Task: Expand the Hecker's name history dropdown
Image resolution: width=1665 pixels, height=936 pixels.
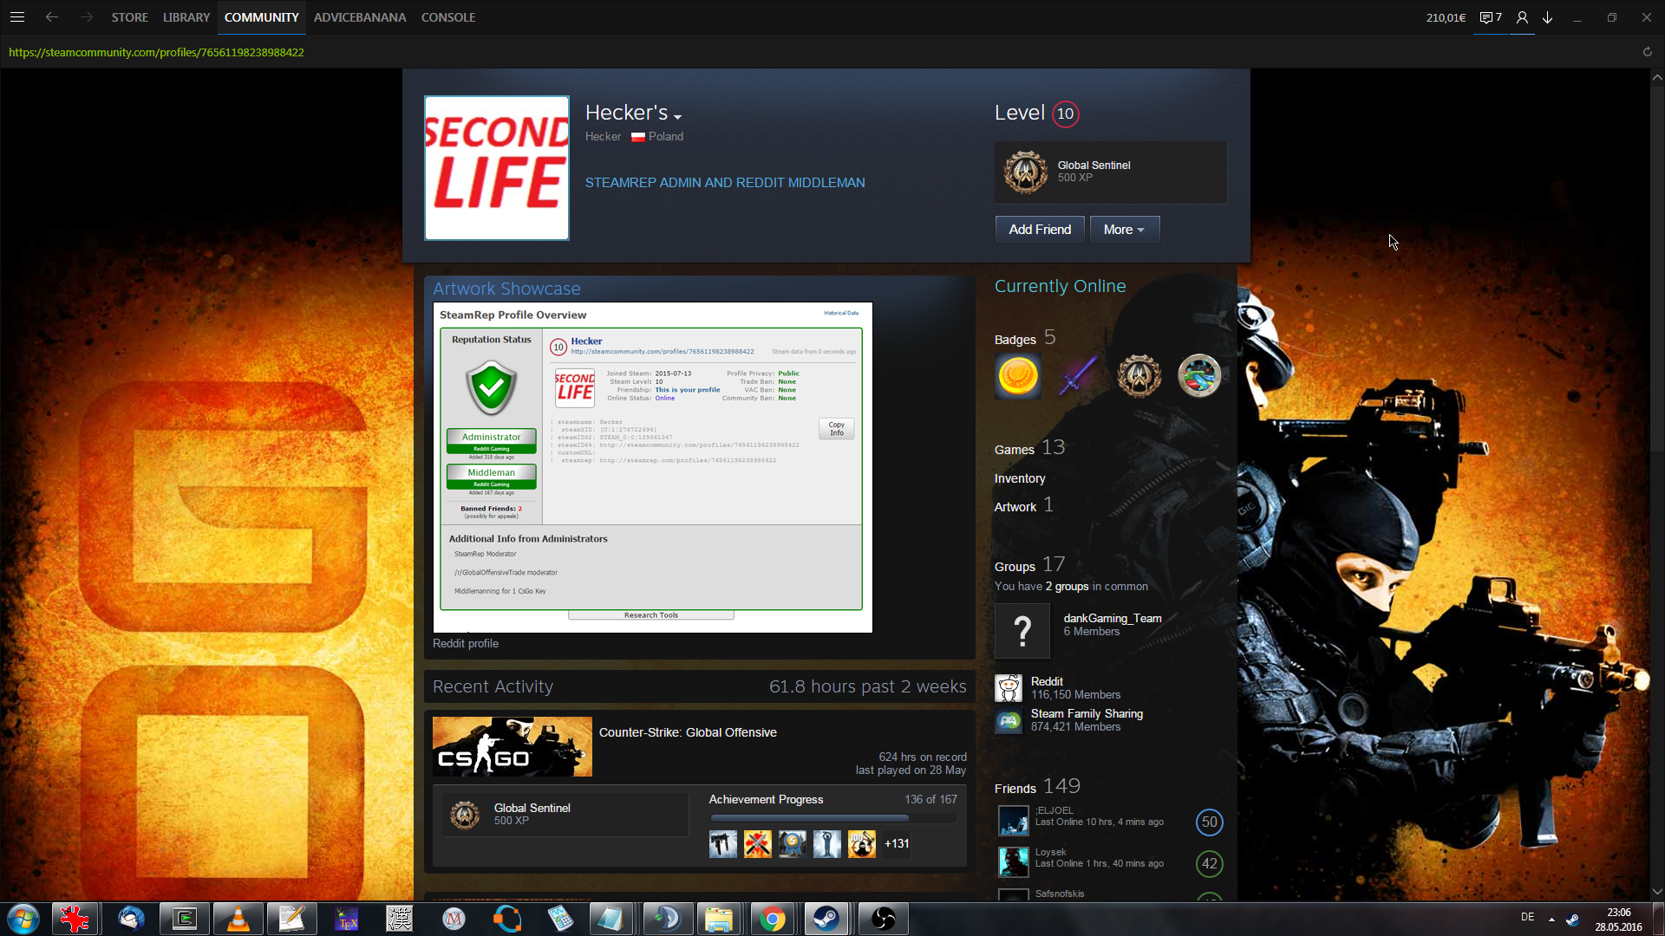Action: pos(677,117)
